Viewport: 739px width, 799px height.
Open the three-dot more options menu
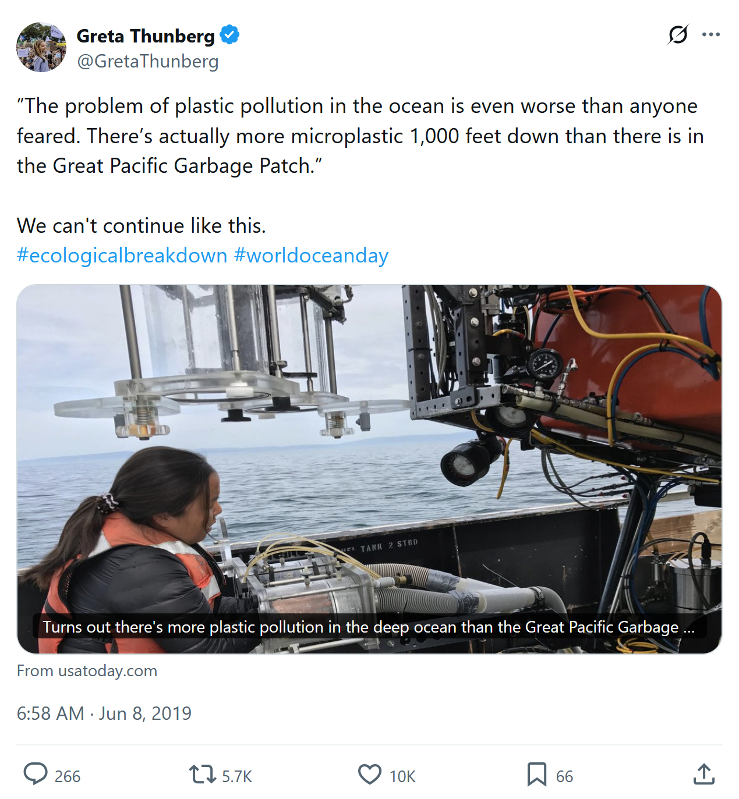click(711, 35)
